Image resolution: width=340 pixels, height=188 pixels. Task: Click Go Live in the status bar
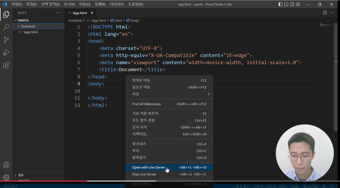310,186
